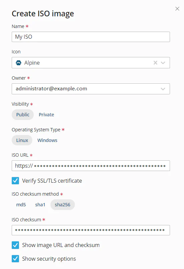Focus the ISO checksum input field
Viewport: 184px width, 269px height.
(91, 230)
